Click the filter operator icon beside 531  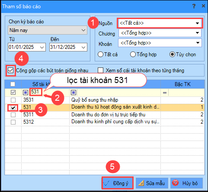pos(26,93)
